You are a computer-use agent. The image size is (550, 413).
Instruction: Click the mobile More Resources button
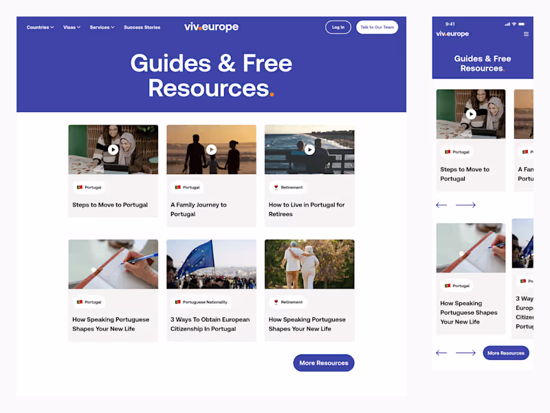point(506,353)
